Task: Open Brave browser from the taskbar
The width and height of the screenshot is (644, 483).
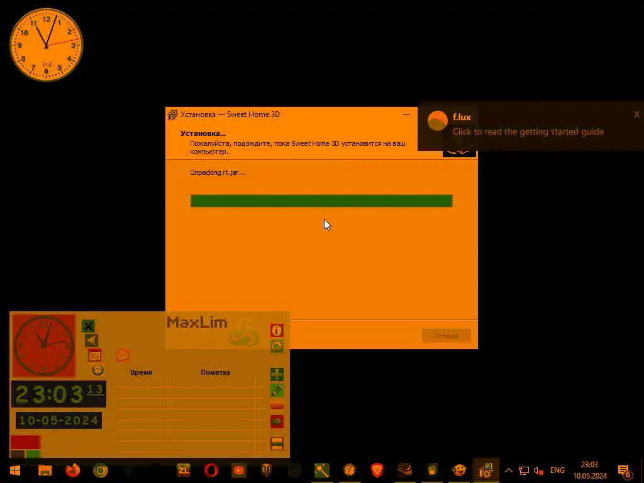Action: click(x=377, y=470)
